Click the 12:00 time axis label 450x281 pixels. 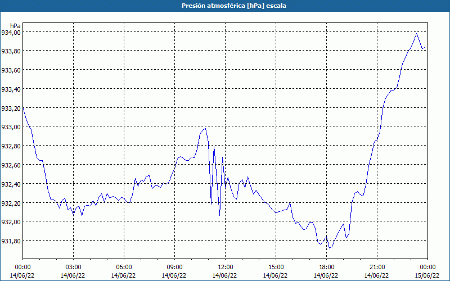(226, 268)
